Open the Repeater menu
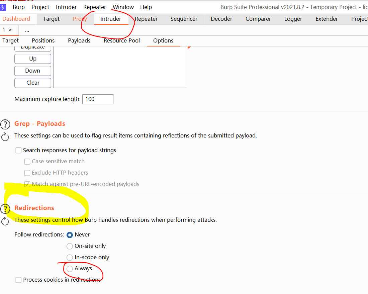The width and height of the screenshot is (368, 294). pos(95,7)
